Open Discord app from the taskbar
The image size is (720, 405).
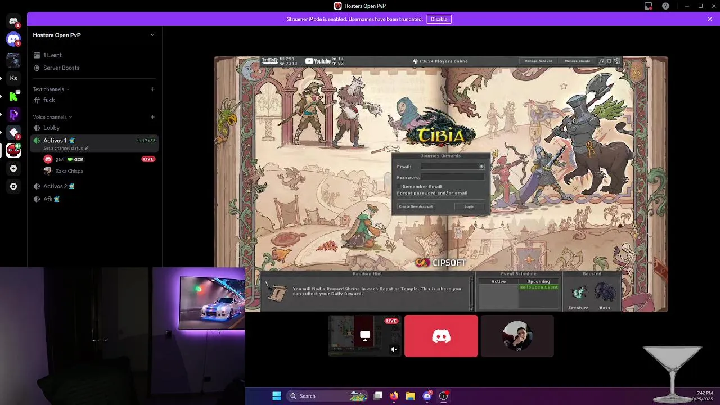click(427, 396)
